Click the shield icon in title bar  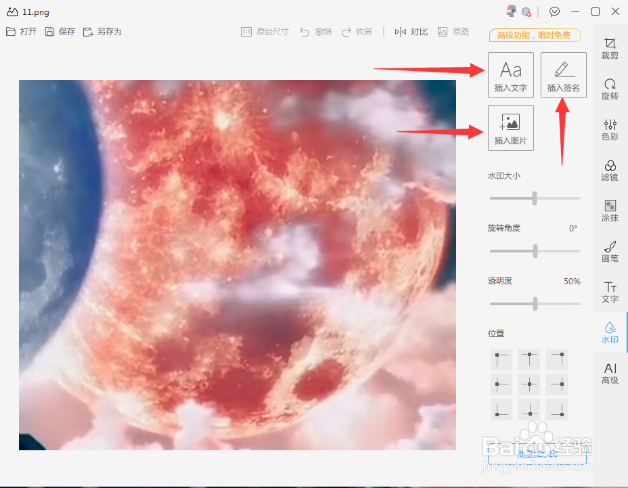[526, 12]
